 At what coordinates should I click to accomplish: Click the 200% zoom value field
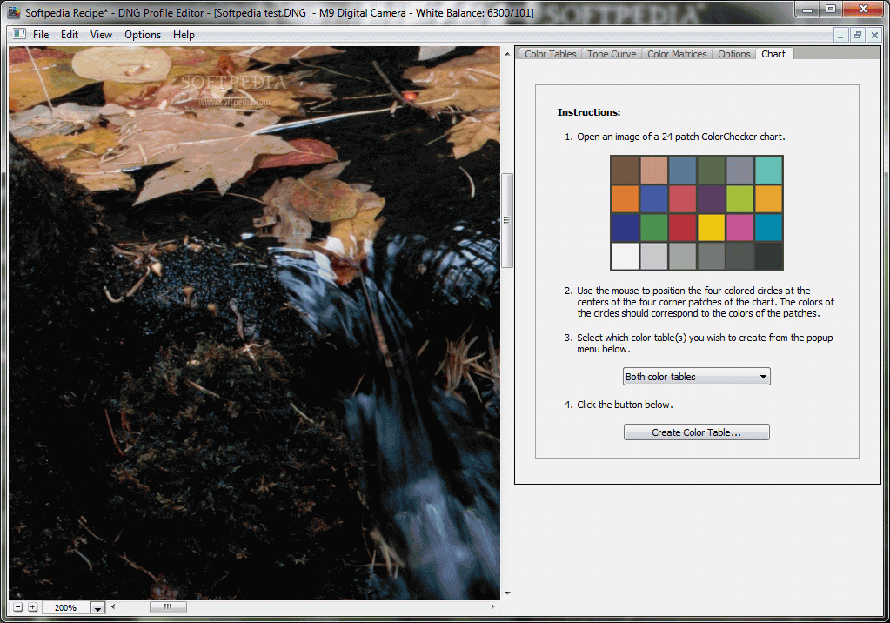click(66, 607)
